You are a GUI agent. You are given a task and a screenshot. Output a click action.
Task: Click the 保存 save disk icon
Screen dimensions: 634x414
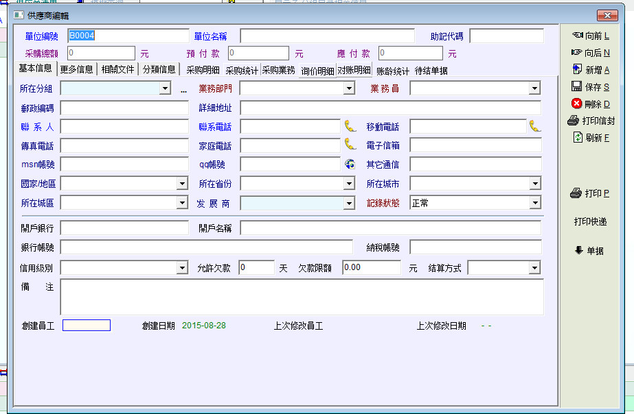pyautogui.click(x=577, y=86)
